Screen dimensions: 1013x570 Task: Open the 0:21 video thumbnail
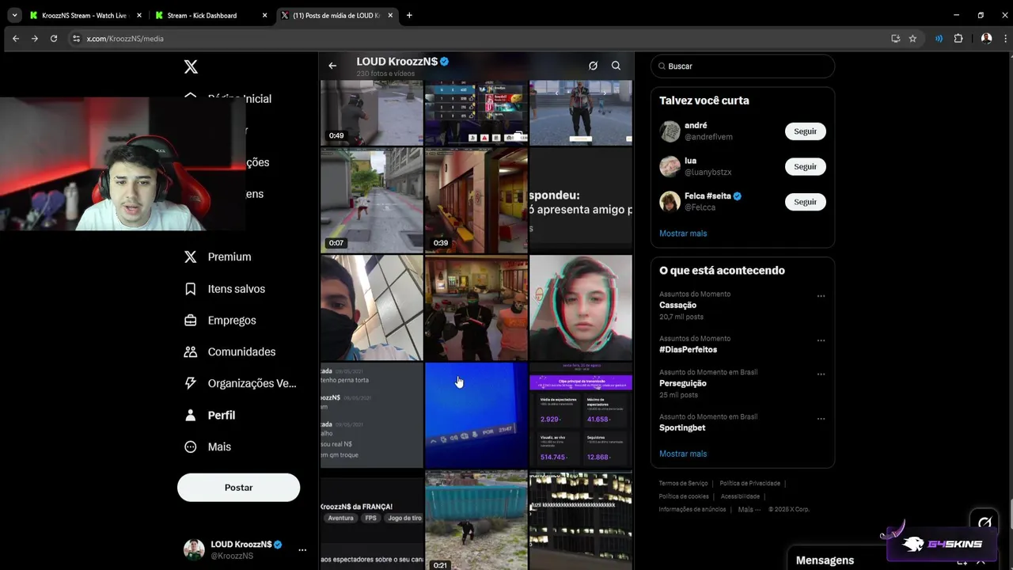point(476,521)
